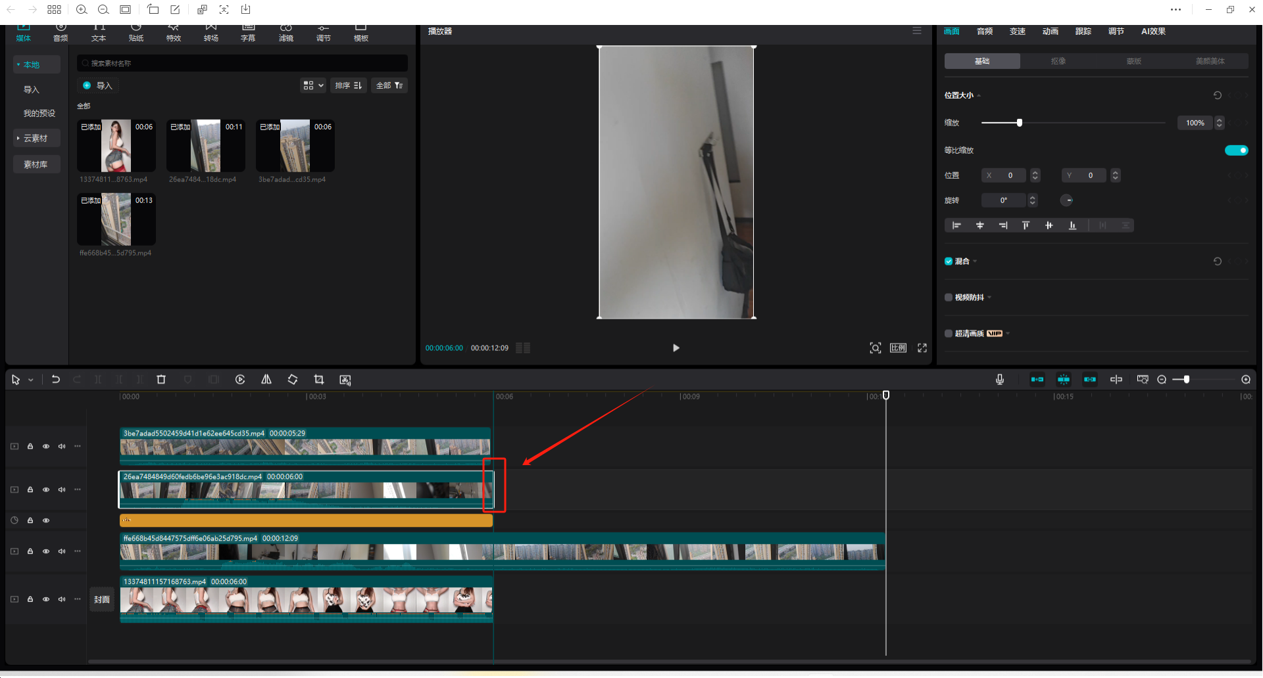Open the 全部 filter dropdown
The height and width of the screenshot is (678, 1263).
tap(389, 85)
